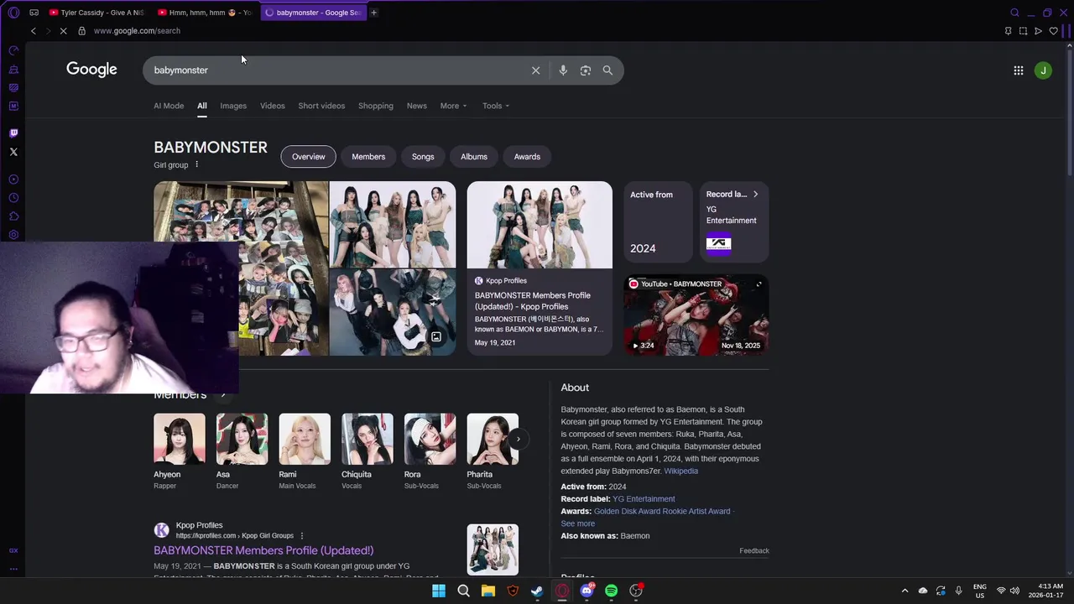Select the Albums chip
Viewport: 1074px width, 604px height.
coord(474,157)
